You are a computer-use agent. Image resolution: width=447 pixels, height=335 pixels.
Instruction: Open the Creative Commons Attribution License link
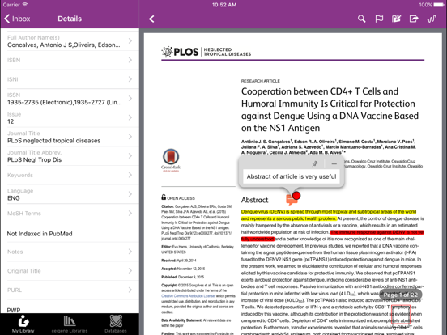[x=188, y=296]
